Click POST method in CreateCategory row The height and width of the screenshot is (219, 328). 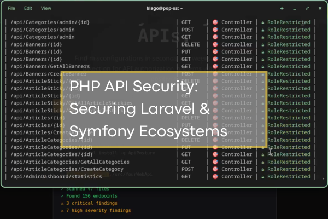coord(188,169)
